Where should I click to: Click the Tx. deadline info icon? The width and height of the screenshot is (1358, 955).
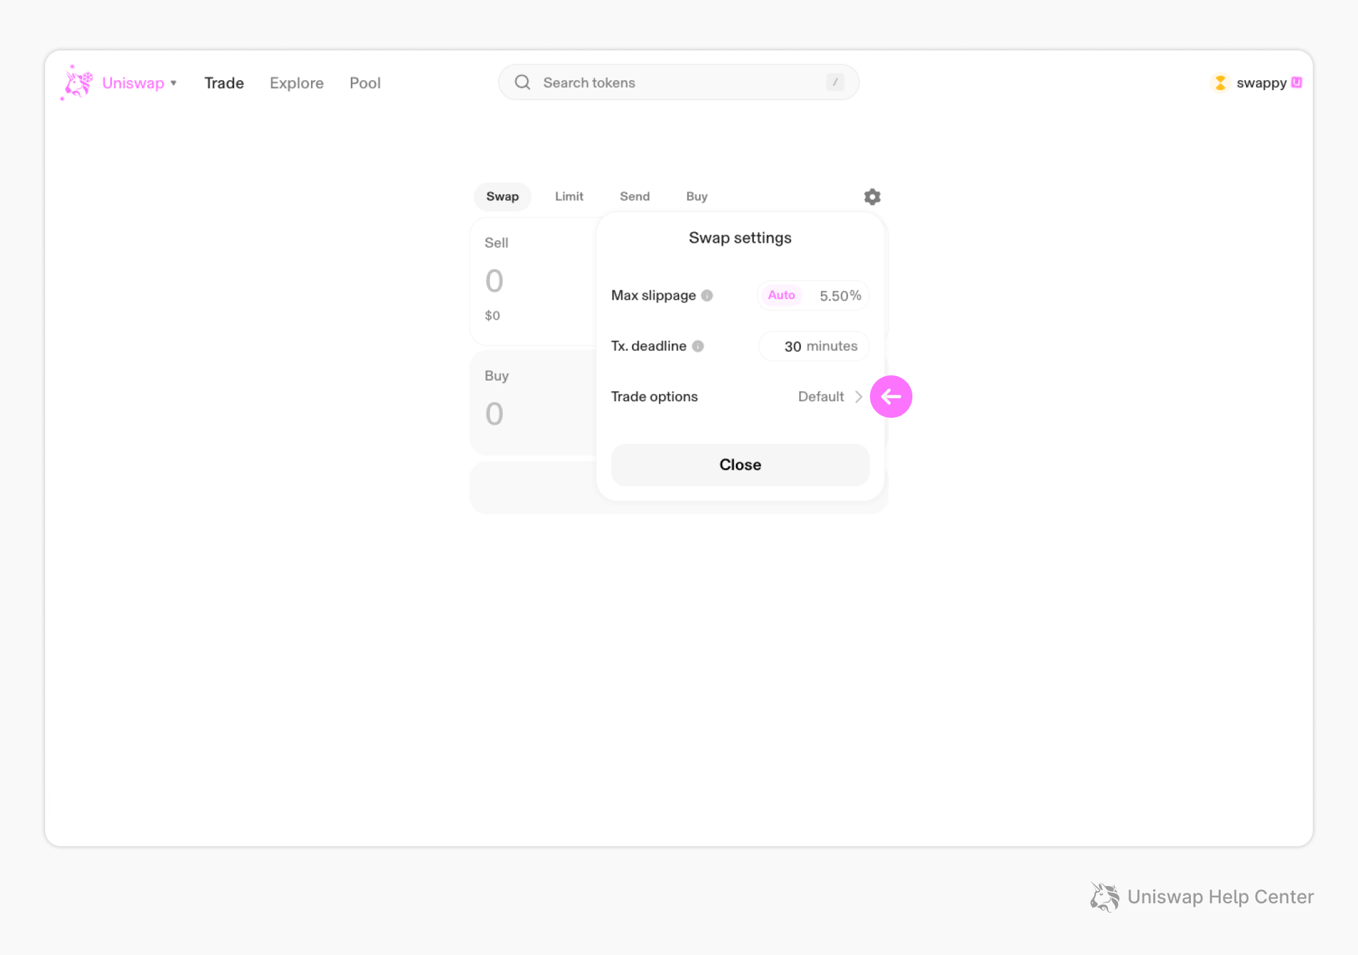tap(698, 346)
